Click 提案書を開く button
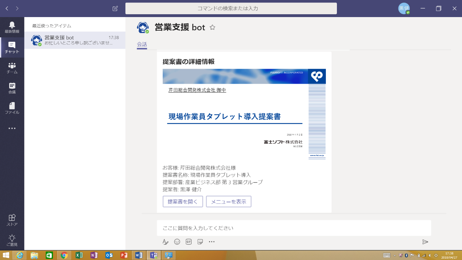The width and height of the screenshot is (462, 260). [x=183, y=201]
